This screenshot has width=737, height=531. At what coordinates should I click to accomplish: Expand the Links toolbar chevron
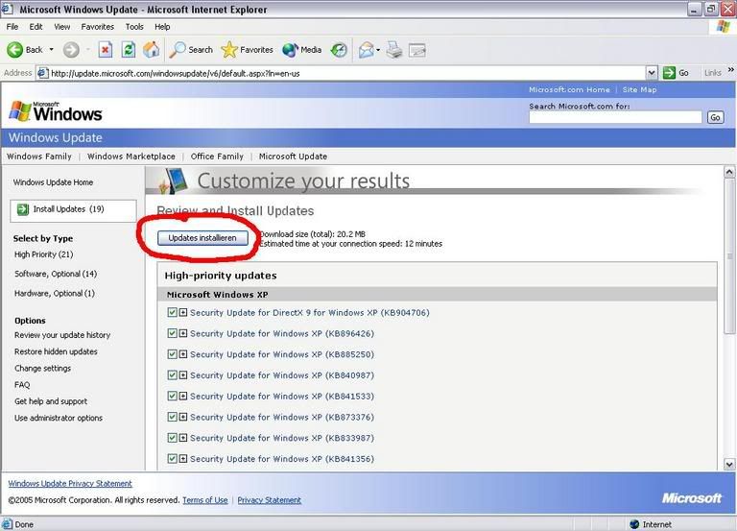pos(731,70)
